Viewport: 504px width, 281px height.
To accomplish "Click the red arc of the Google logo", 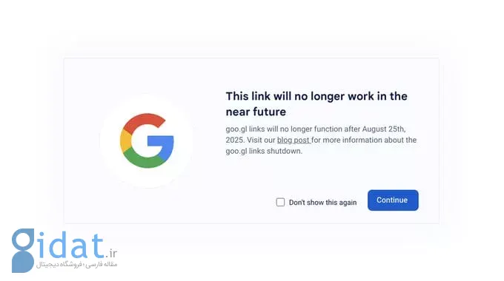I will 143,121.
